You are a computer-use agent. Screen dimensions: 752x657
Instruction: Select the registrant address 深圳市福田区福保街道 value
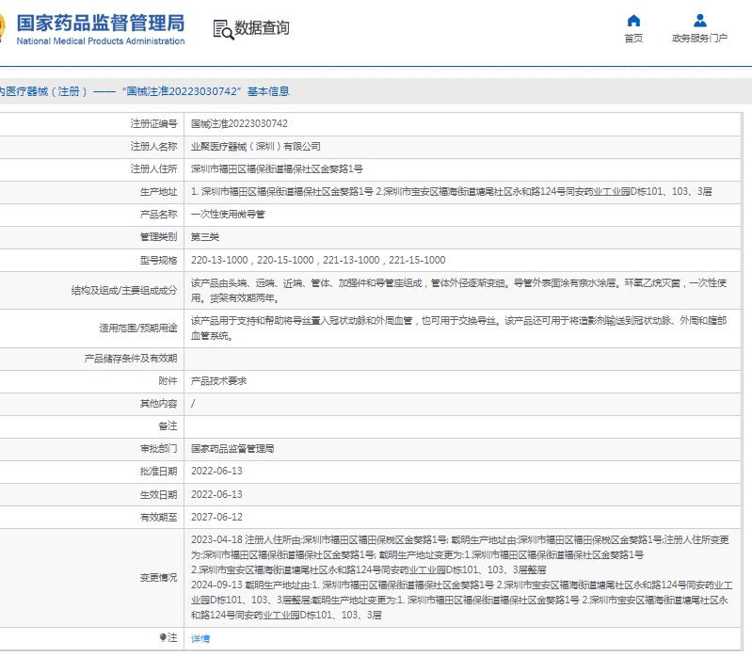[x=277, y=168]
